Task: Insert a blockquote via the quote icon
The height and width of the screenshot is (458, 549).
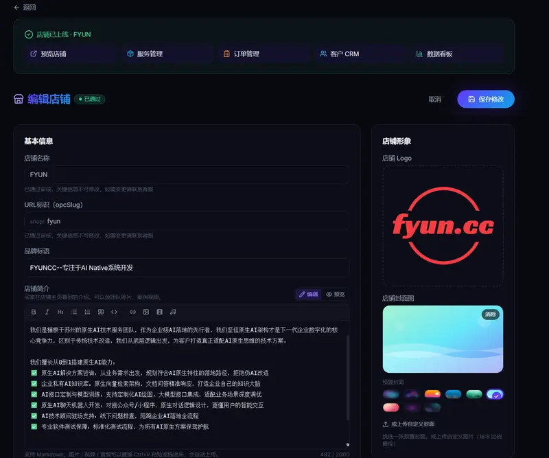Action: coord(101,312)
